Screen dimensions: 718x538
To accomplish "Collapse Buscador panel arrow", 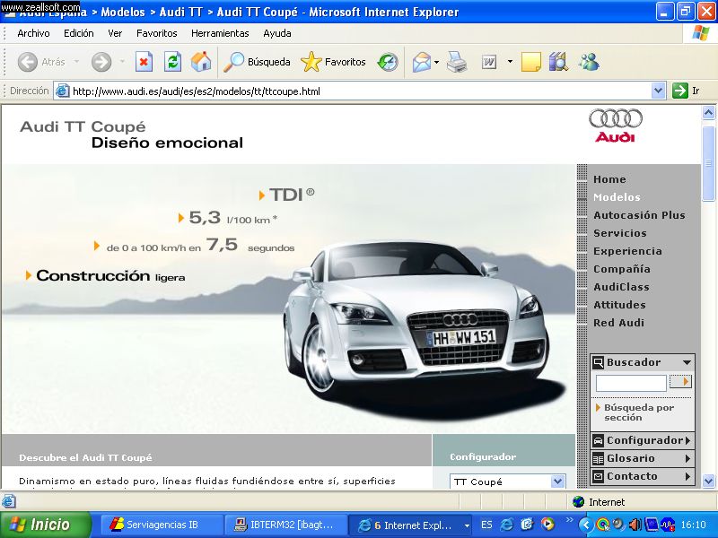I will click(x=687, y=362).
